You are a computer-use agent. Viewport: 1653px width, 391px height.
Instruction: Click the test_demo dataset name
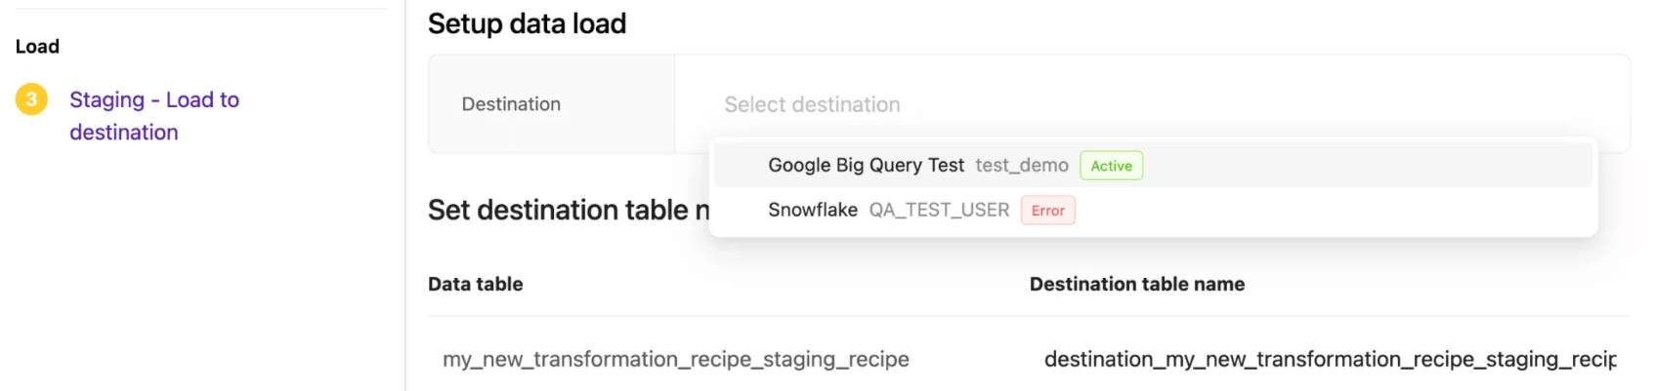(1021, 166)
